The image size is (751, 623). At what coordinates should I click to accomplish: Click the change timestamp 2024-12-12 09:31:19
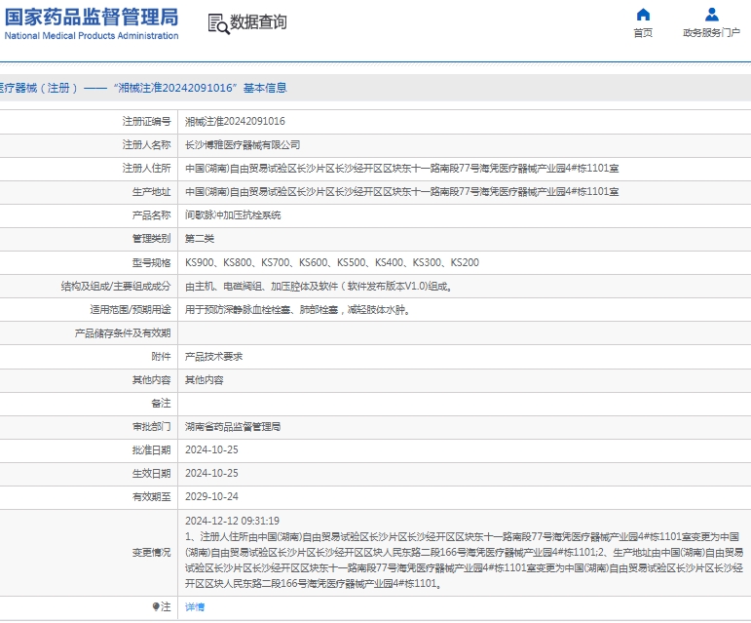pos(232,521)
